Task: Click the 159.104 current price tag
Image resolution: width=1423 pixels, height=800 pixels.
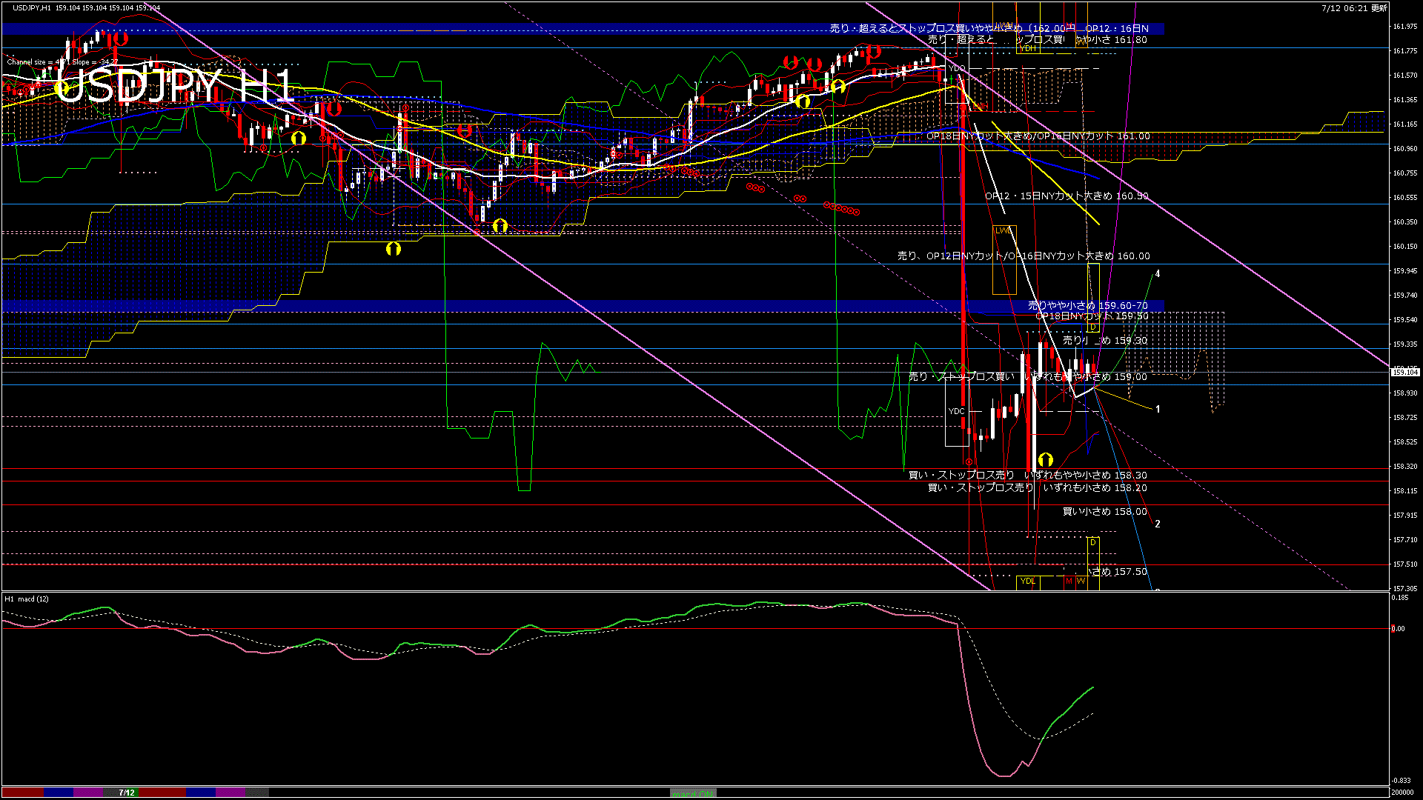Action: 1405,372
